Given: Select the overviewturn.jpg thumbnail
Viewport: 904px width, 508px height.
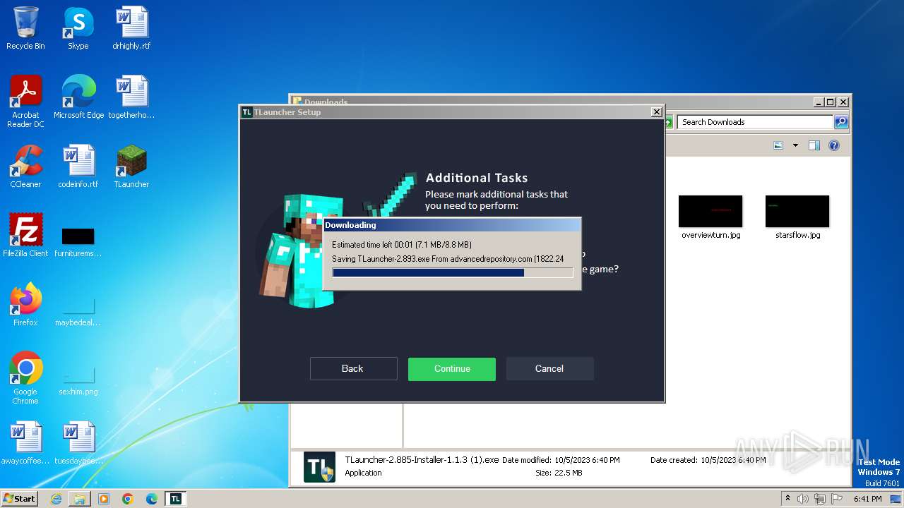Looking at the screenshot, I should coord(710,217).
